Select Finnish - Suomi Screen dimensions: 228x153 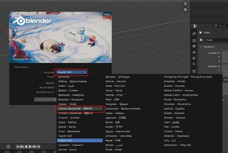[80, 150]
